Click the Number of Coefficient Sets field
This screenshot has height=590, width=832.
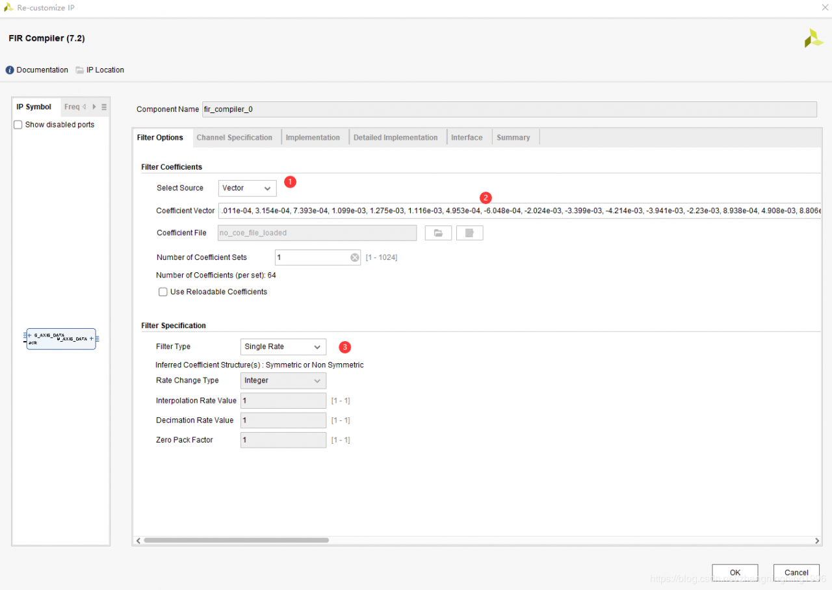point(318,257)
